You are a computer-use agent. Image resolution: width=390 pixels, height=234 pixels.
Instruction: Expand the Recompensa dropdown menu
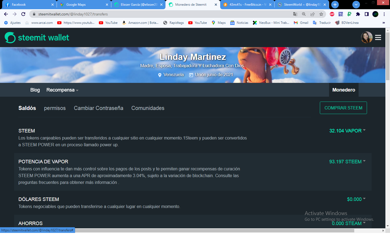click(x=62, y=90)
